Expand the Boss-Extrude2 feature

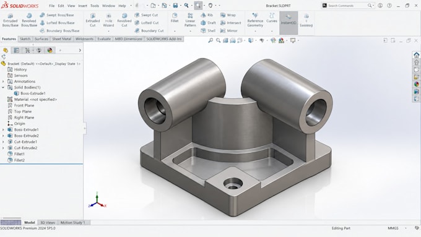(x=3, y=136)
